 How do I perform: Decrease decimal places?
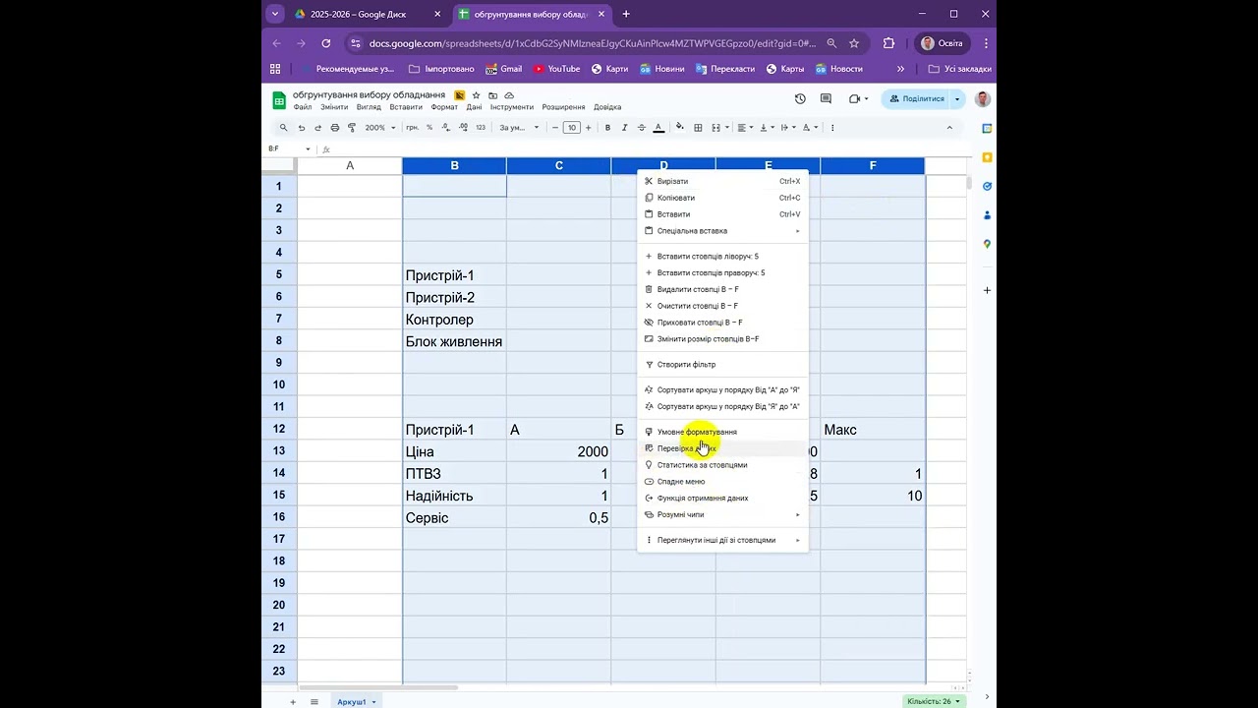(x=445, y=128)
